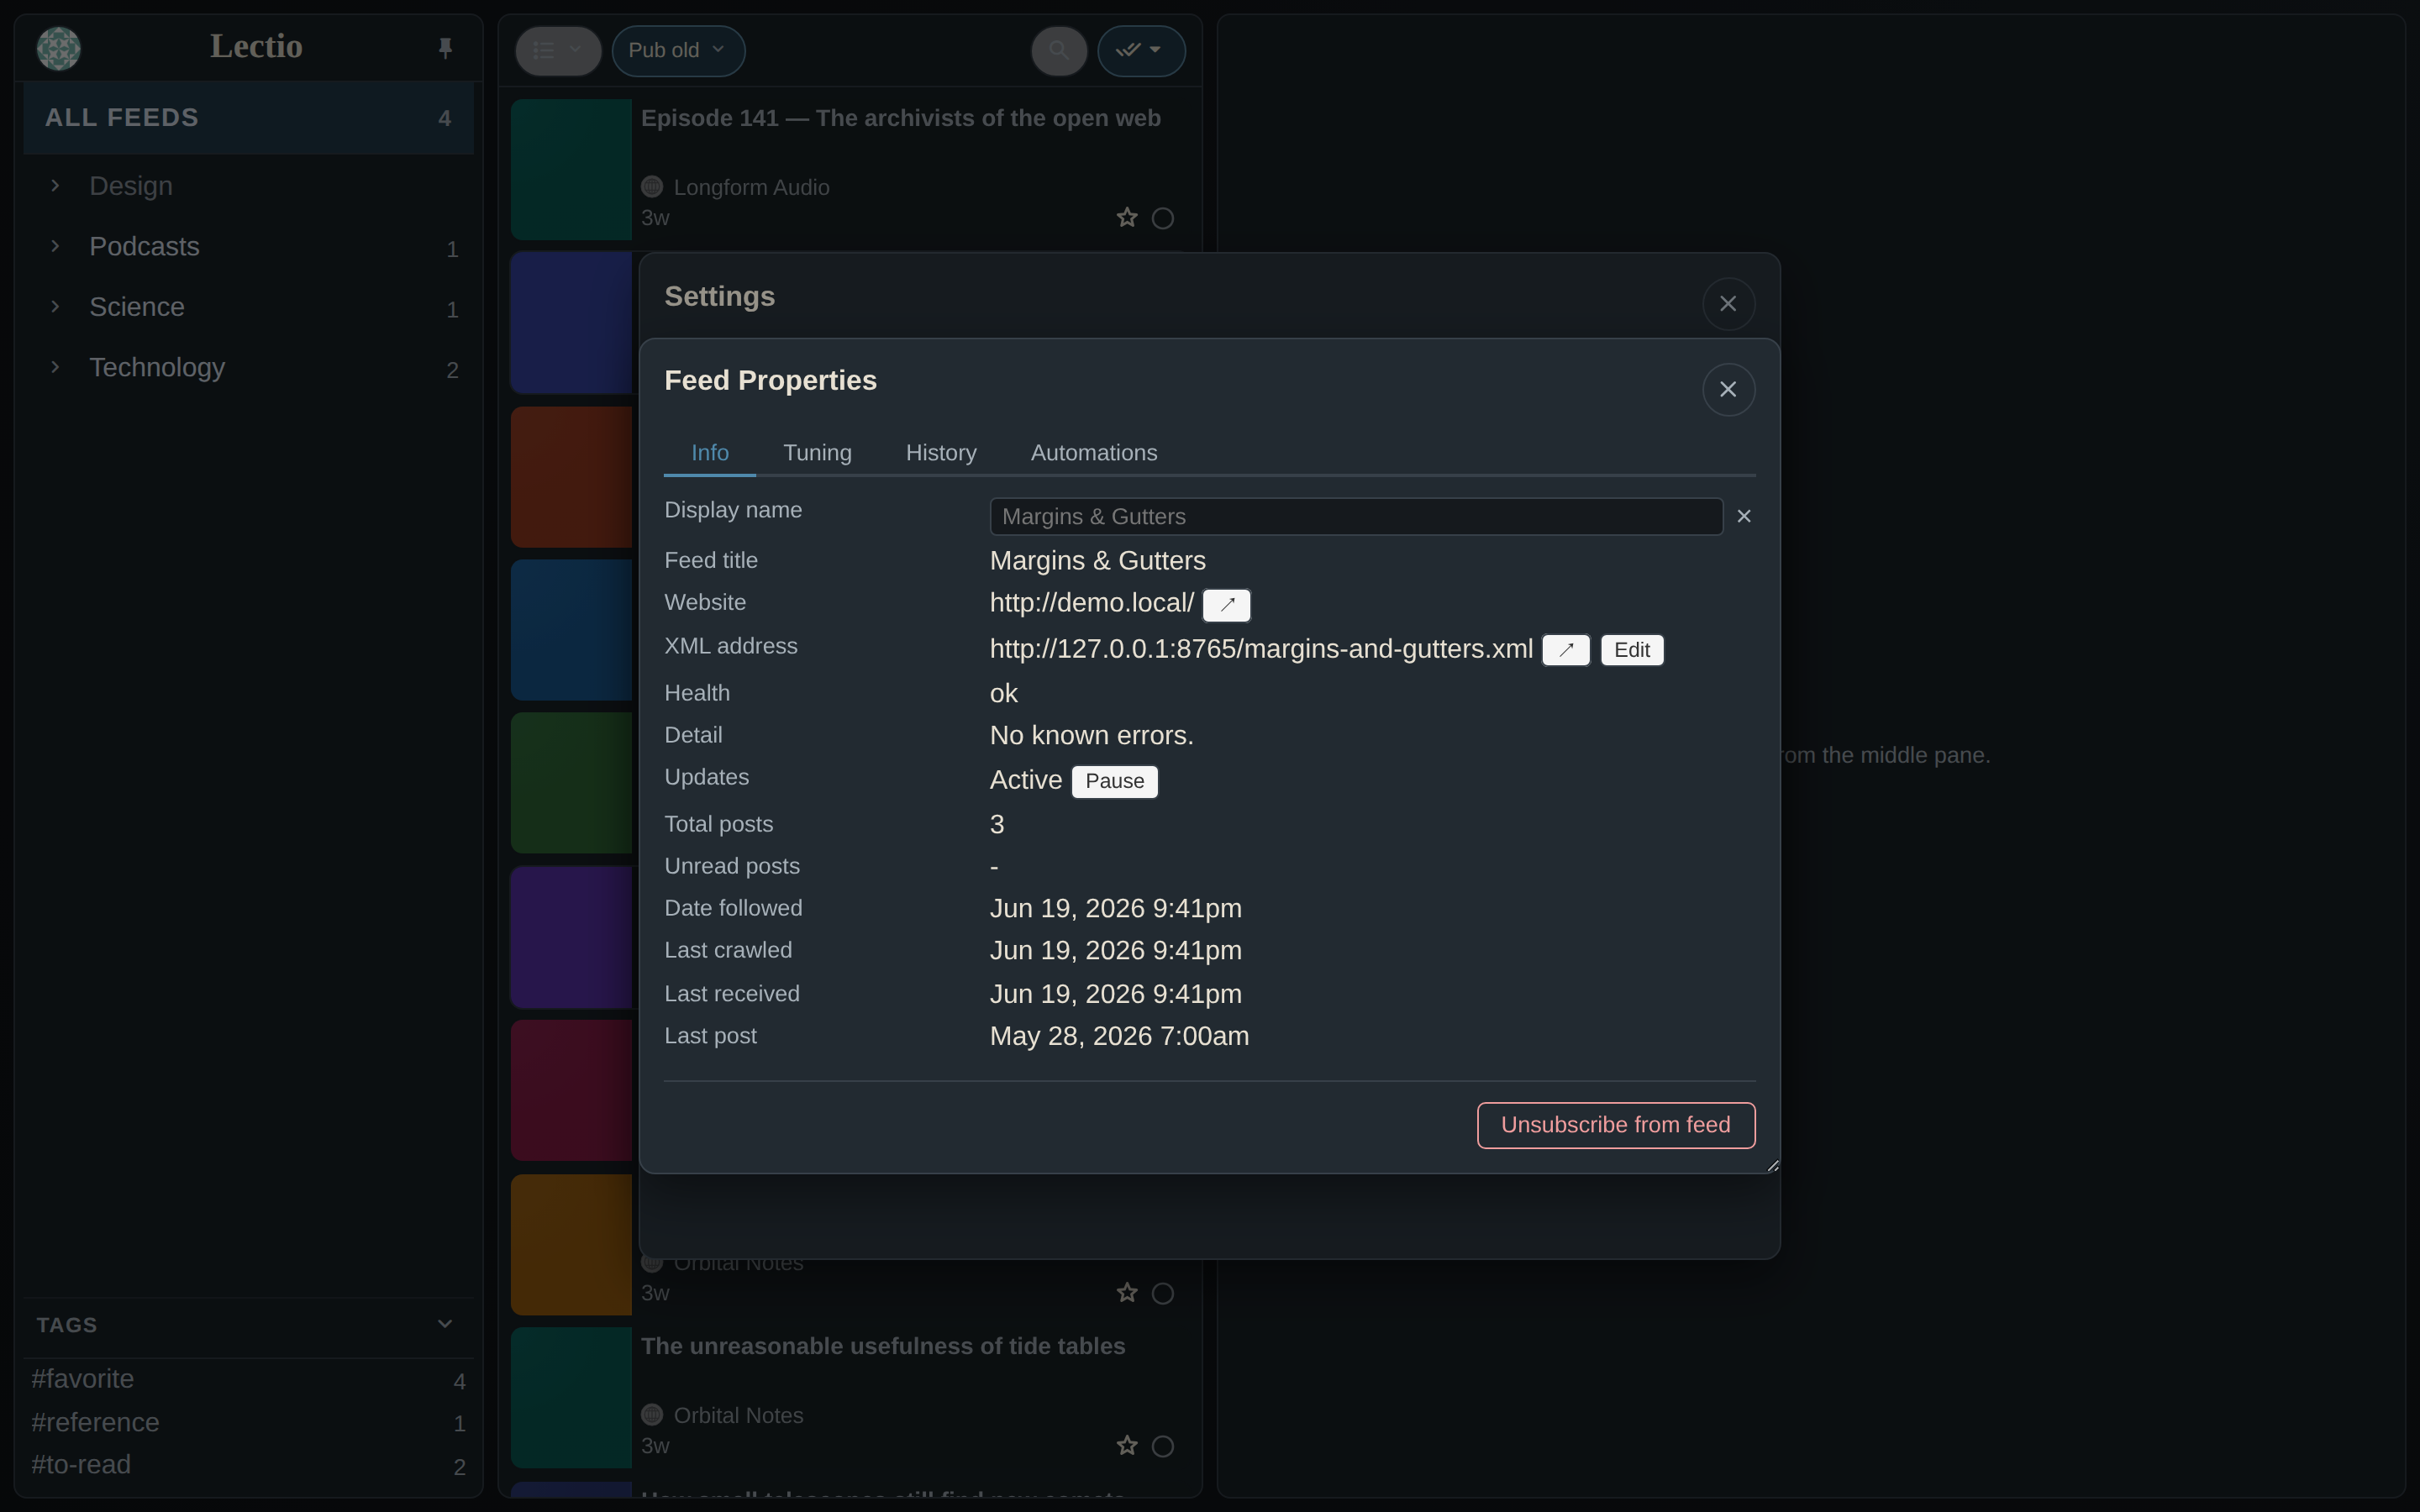Viewport: 2420px width, 1512px height.
Task: Clear the Display name field
Action: pos(1744,517)
